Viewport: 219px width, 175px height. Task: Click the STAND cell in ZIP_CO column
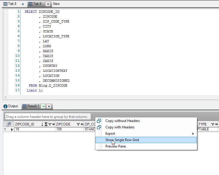click(90, 129)
